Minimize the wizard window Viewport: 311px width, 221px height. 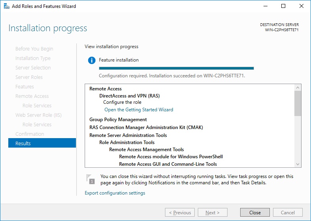265,6
